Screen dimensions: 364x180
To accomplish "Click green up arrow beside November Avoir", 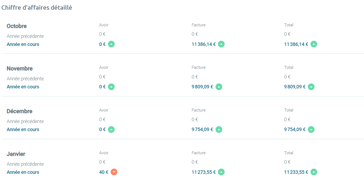I will click(x=111, y=87).
